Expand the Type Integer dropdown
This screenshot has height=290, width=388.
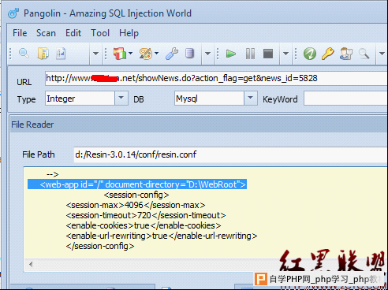(121, 99)
